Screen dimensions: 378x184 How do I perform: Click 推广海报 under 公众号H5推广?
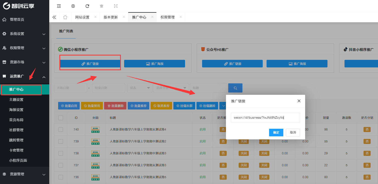pyautogui.click(x=297, y=64)
